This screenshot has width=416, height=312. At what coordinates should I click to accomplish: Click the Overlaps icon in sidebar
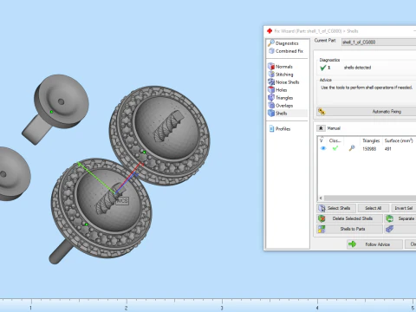(271, 106)
